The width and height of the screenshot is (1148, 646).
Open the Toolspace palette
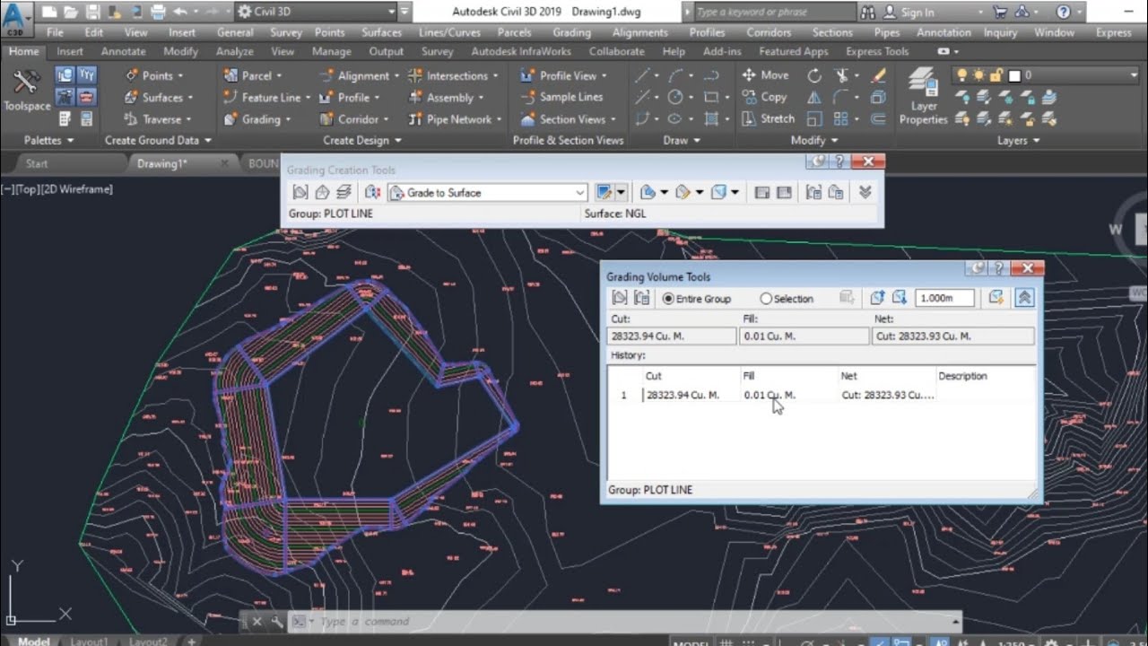tap(27, 90)
